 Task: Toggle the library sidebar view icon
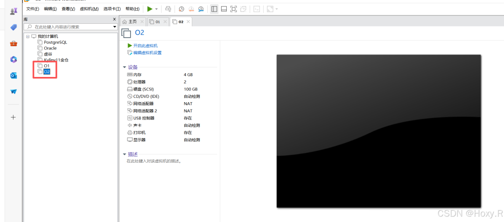click(214, 9)
